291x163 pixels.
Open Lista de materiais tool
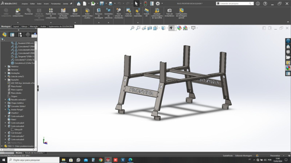(128, 13)
